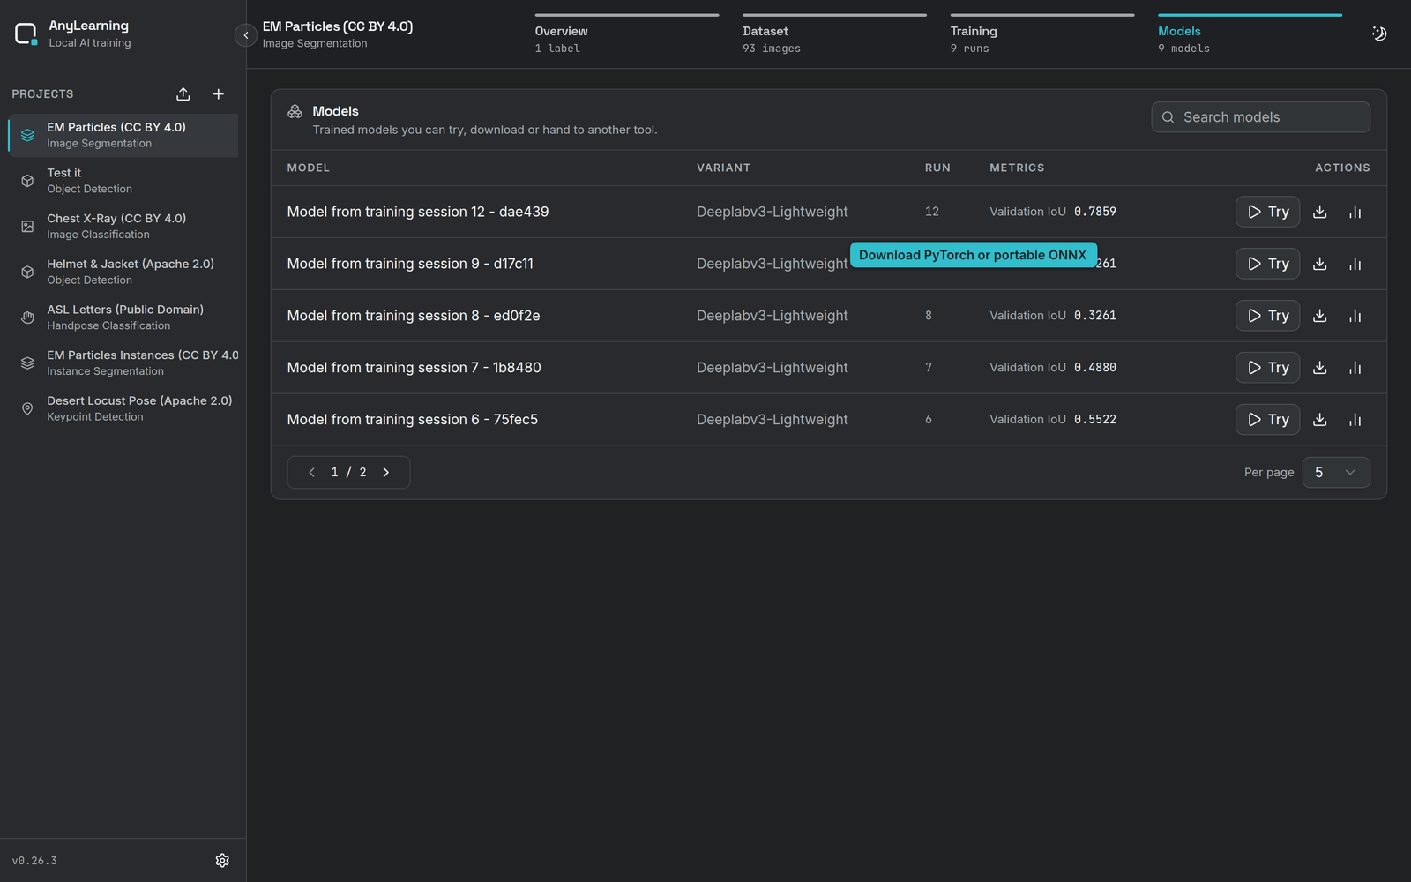1411x882 pixels.
Task: Download the session 8 ed0f2e model
Action: [1319, 316]
